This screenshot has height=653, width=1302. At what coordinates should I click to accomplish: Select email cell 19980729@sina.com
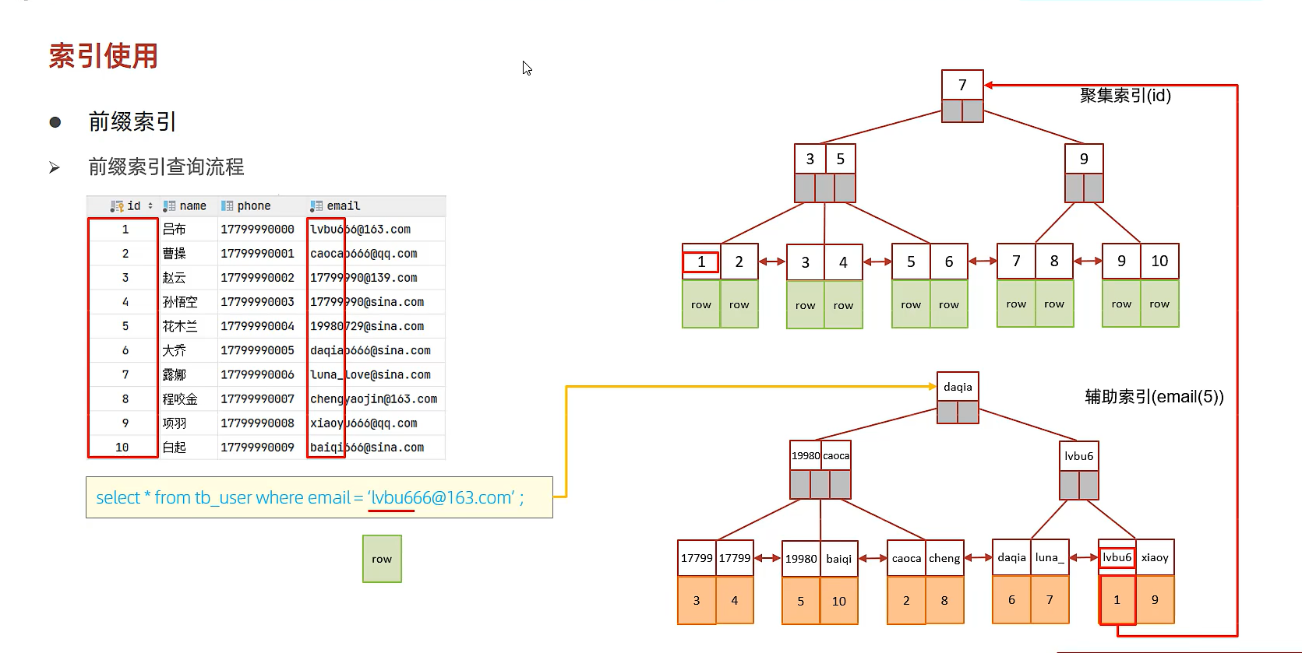click(367, 326)
